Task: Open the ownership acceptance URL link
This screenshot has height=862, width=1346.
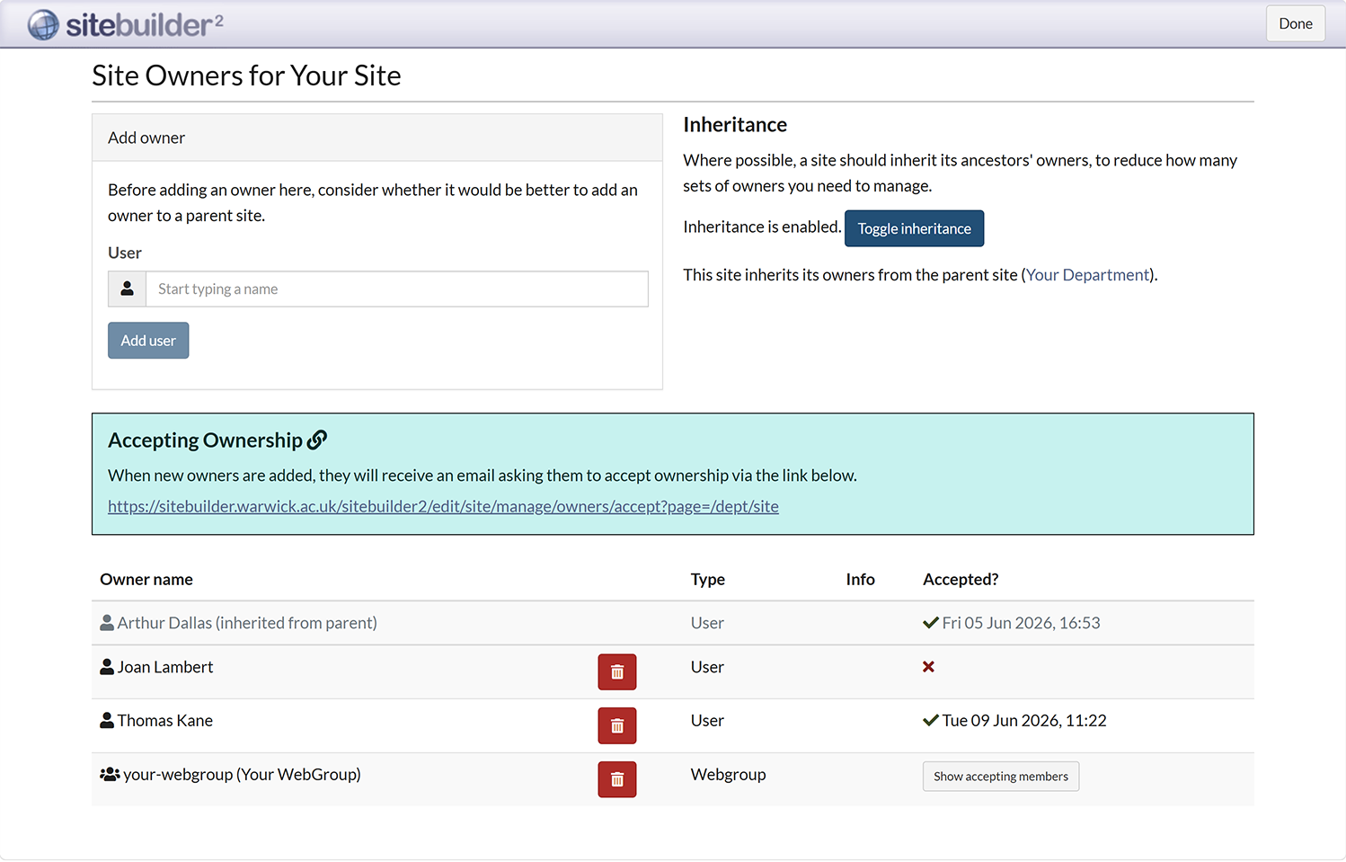Action: (443, 506)
